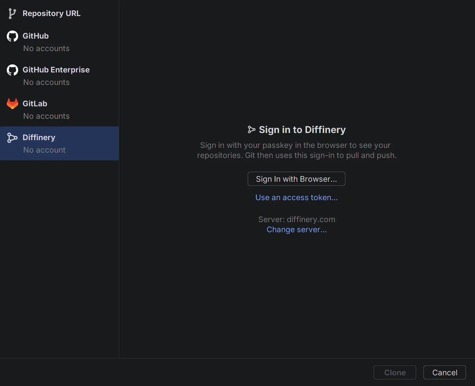Click the "No account" text under Diffinery
The height and width of the screenshot is (386, 475).
click(x=44, y=150)
